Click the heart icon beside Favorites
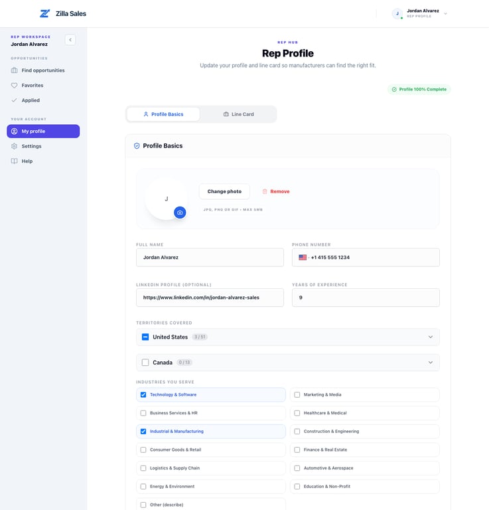 pyautogui.click(x=15, y=85)
